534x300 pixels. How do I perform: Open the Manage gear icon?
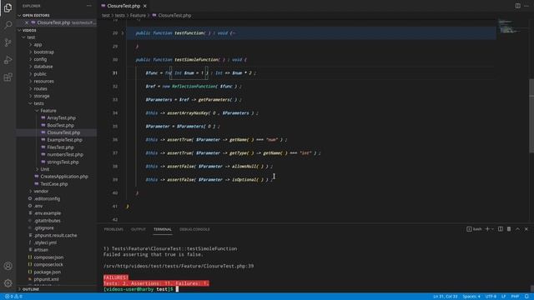[8, 283]
